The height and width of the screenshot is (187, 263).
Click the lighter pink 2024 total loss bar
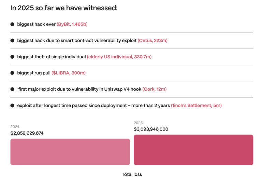point(70,152)
